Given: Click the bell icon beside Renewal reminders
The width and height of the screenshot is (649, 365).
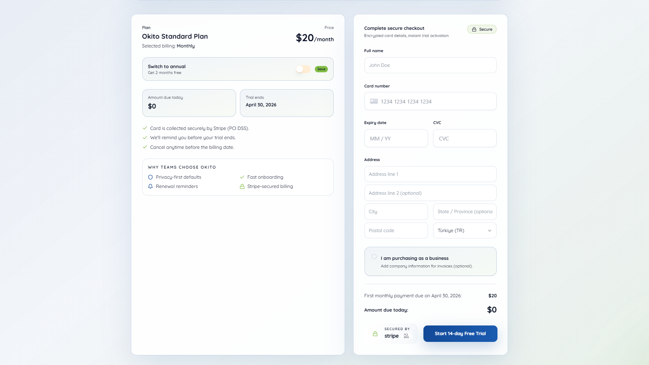Looking at the screenshot, I should pos(150,186).
